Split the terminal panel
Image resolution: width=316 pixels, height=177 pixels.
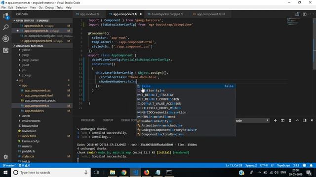282,120
